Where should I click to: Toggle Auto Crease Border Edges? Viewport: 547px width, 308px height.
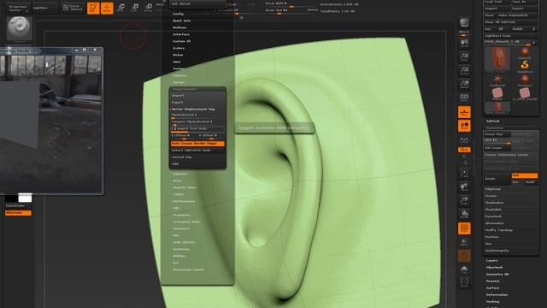click(197, 144)
